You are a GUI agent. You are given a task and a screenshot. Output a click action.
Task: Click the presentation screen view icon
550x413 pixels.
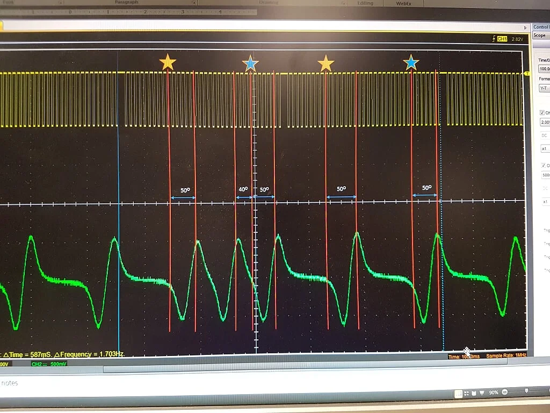[482, 393]
